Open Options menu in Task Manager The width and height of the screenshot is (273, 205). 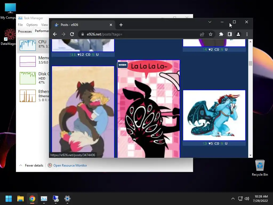click(x=32, y=25)
